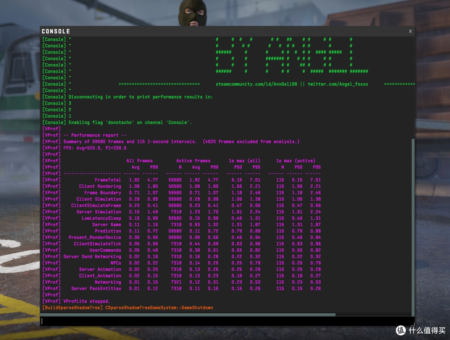450x340 pixels.
Task: Click the 0.48 value in UserCommands row
Action: [x=152, y=250]
